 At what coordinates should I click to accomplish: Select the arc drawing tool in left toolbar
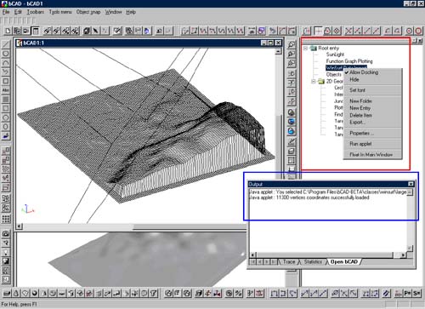[x=6, y=63]
